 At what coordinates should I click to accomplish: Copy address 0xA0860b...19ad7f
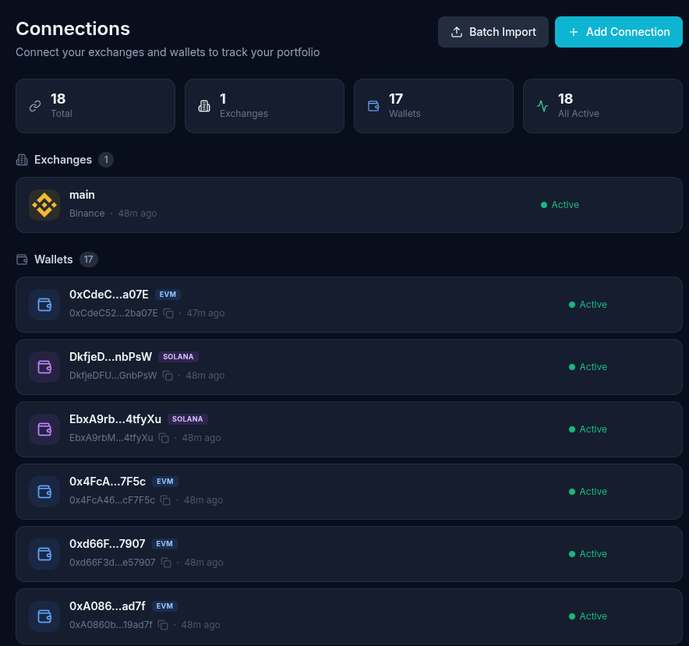coord(163,625)
